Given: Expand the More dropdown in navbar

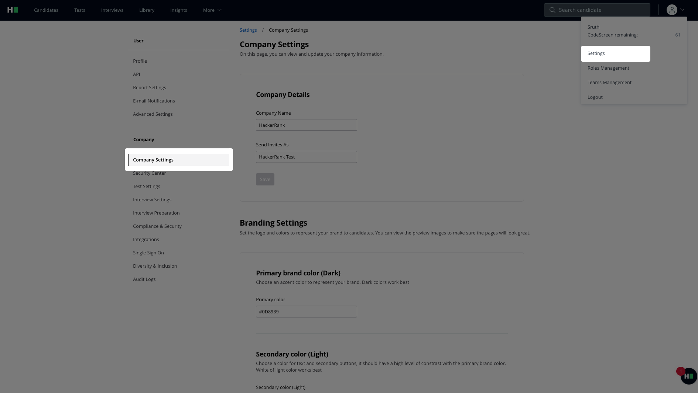Looking at the screenshot, I should (x=212, y=10).
